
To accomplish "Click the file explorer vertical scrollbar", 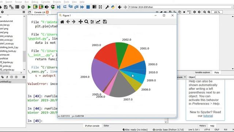I will 24,56.
